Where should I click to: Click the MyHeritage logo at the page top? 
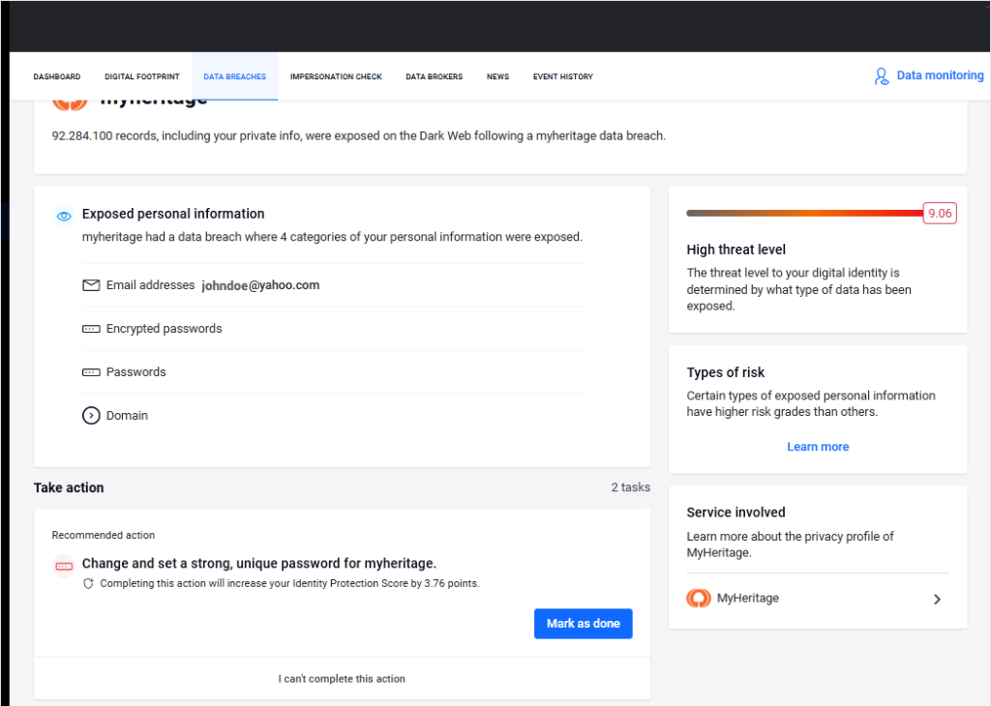(69, 98)
